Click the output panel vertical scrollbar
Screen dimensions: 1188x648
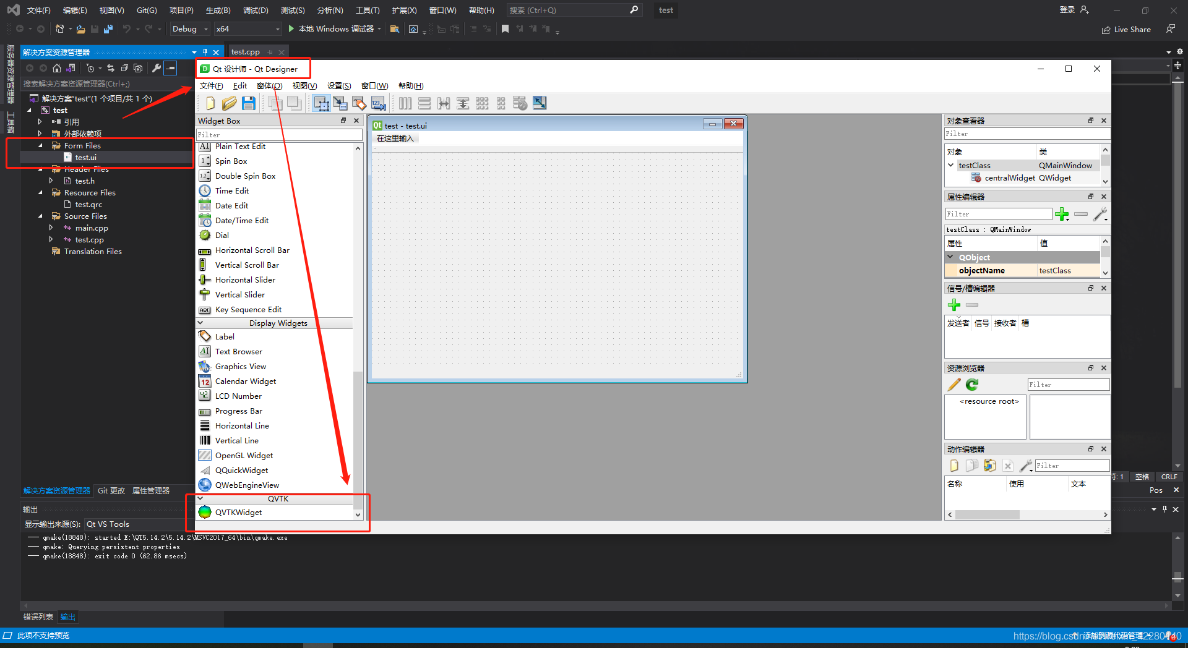click(1178, 566)
